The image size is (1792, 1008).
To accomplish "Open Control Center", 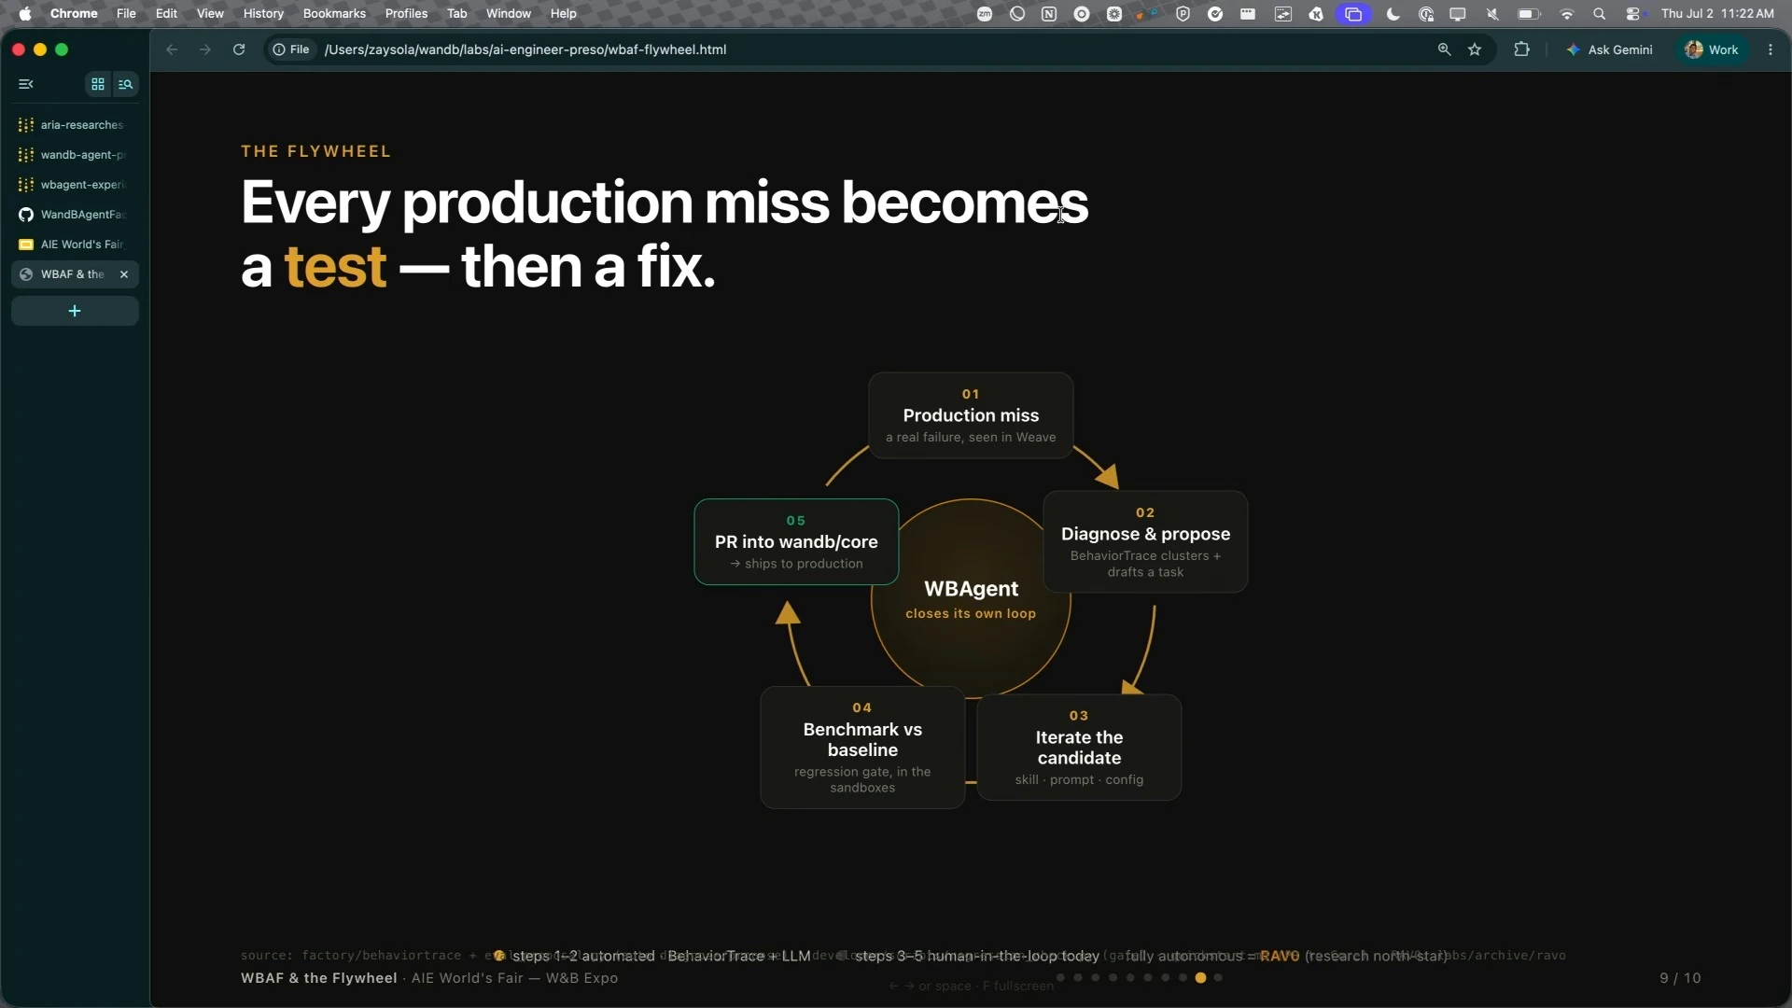I will click(x=1633, y=13).
